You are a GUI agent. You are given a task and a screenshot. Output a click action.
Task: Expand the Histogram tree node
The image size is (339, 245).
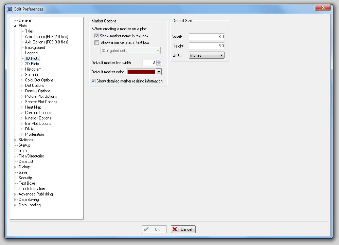point(21,69)
